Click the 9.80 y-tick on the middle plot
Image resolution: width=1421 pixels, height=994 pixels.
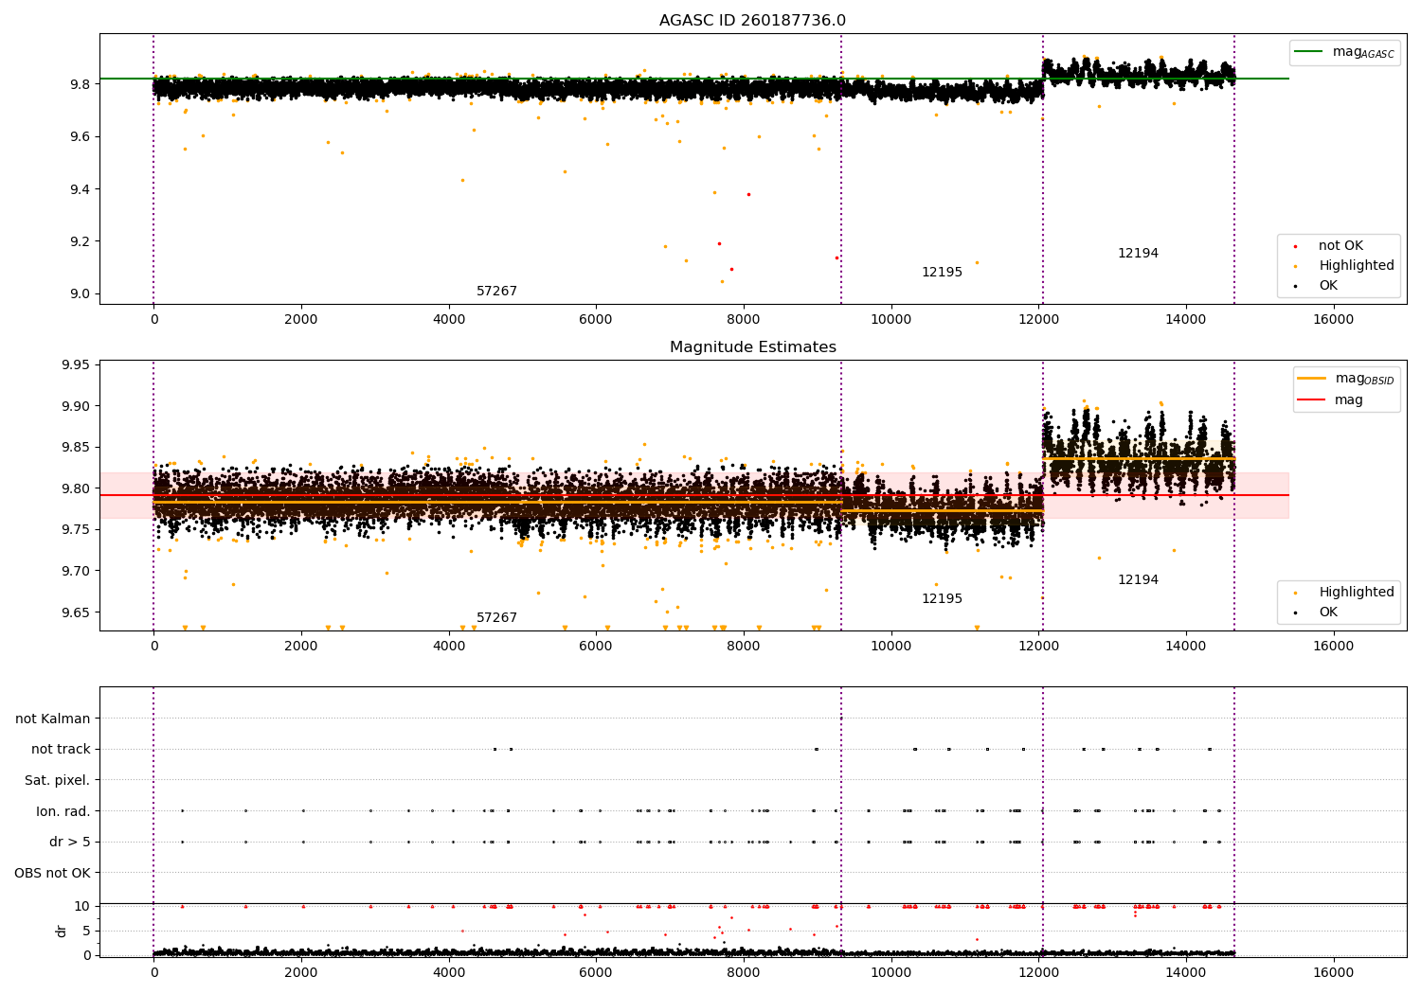pos(77,489)
